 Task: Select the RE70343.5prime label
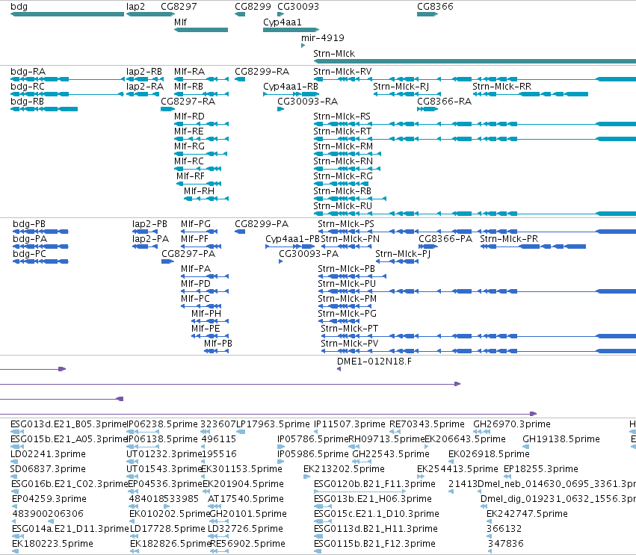[x=427, y=424]
